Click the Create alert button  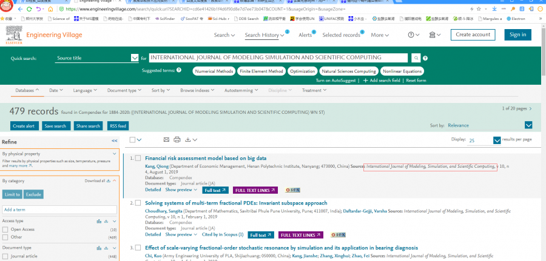point(24,126)
